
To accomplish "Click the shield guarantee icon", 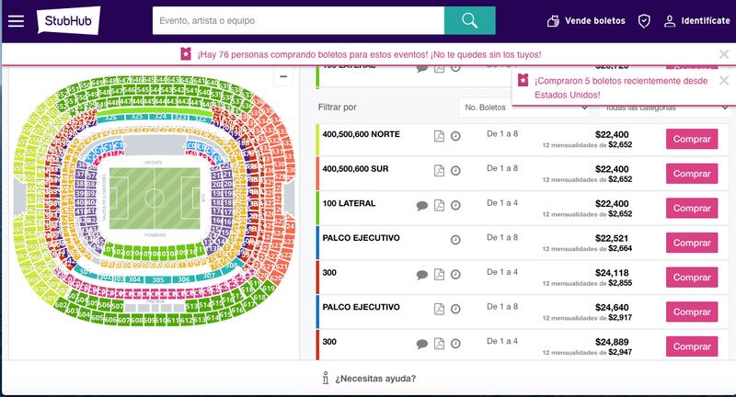I will click(645, 20).
